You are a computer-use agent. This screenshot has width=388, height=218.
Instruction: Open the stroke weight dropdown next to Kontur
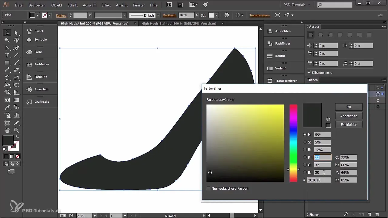90,15
